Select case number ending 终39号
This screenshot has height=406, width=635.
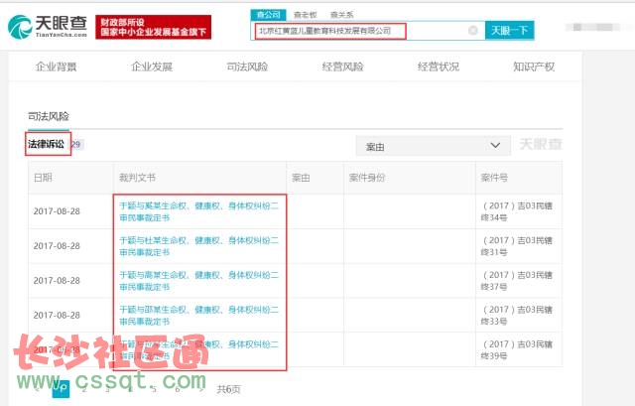tap(516, 349)
